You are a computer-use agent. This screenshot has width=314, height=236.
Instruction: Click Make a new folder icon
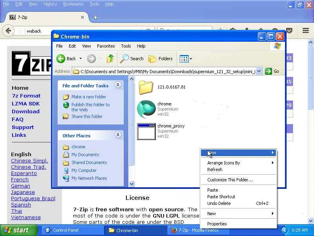66,97
